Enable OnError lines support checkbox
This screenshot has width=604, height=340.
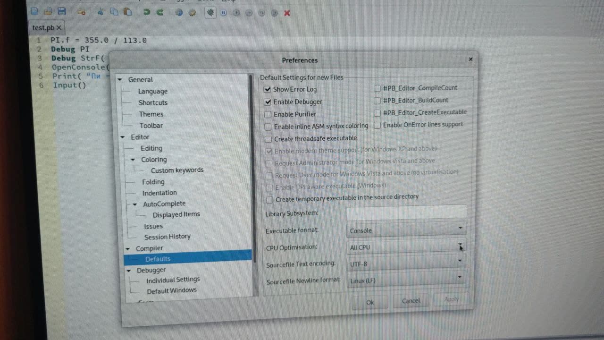pyautogui.click(x=377, y=125)
